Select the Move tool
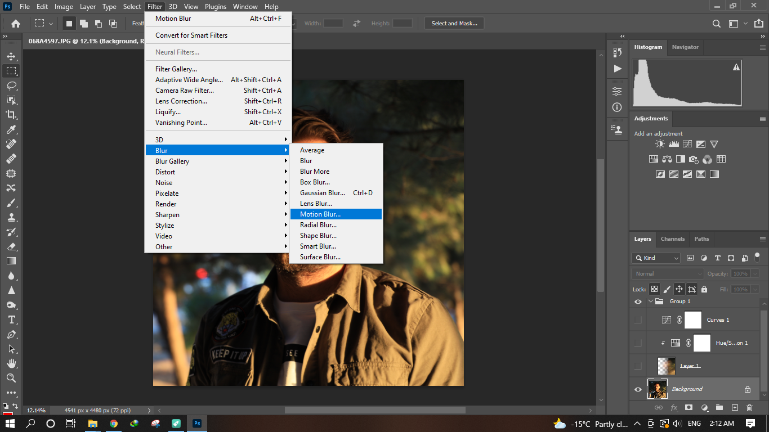 (x=11, y=56)
